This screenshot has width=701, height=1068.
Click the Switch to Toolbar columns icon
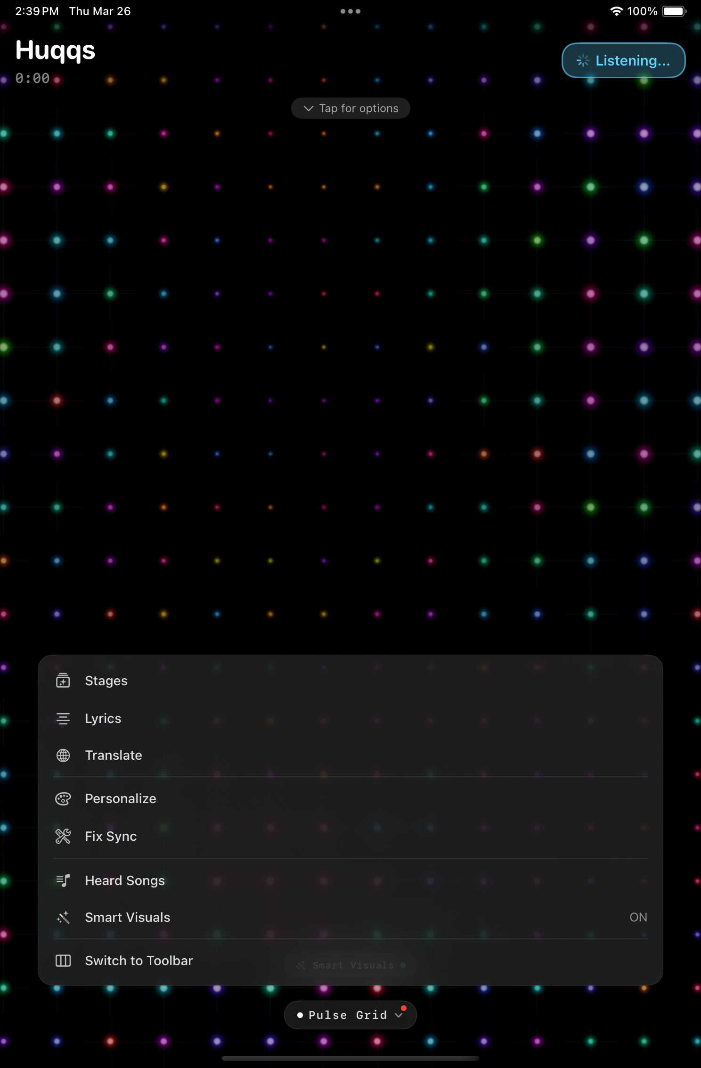tap(63, 961)
